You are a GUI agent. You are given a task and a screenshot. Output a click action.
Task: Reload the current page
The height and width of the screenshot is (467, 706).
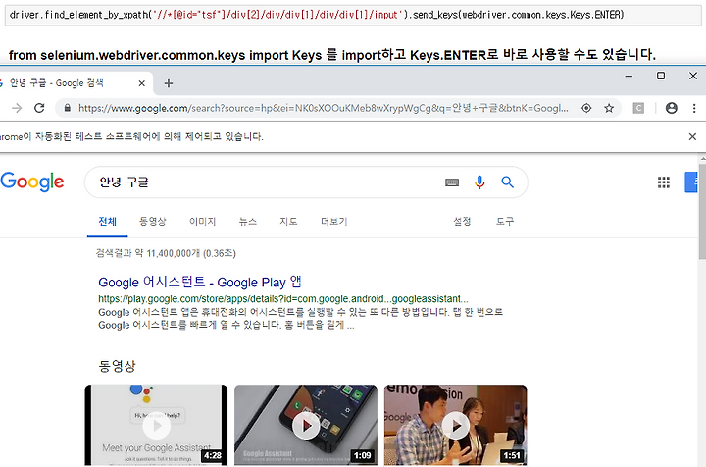pyautogui.click(x=39, y=108)
